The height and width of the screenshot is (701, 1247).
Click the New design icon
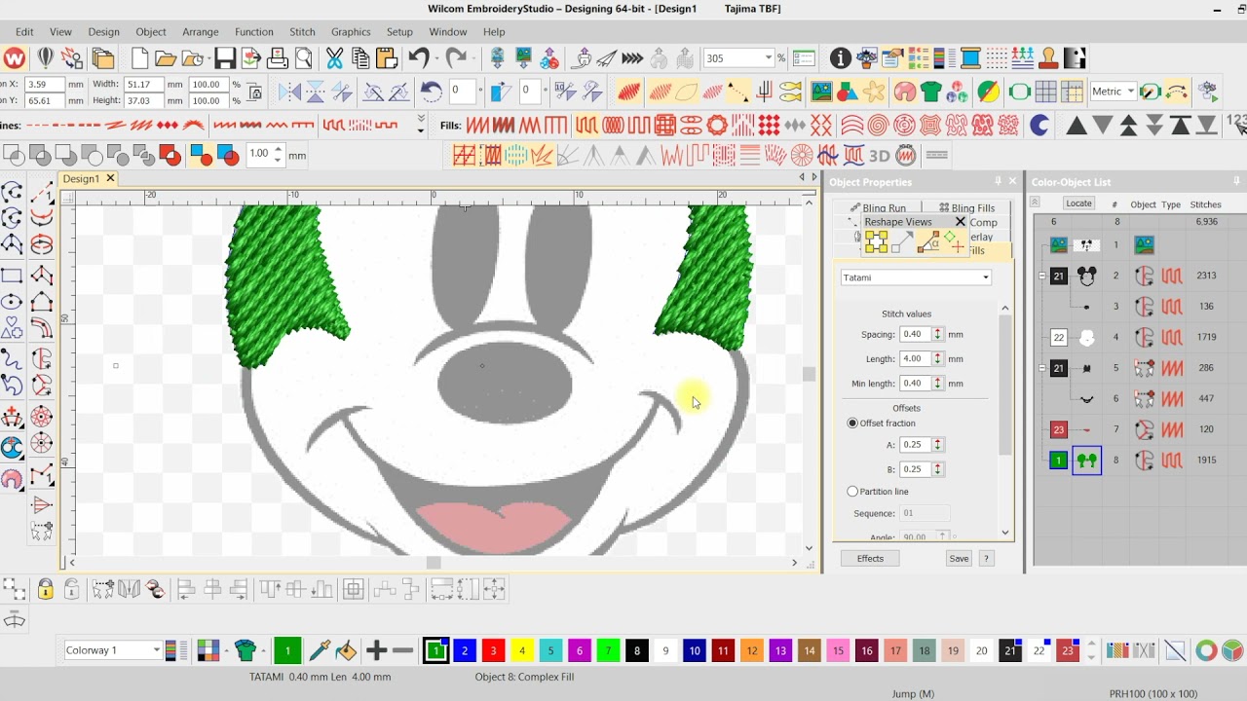tap(140, 58)
